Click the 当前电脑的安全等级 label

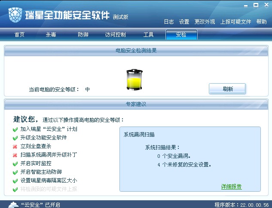tap(54, 90)
